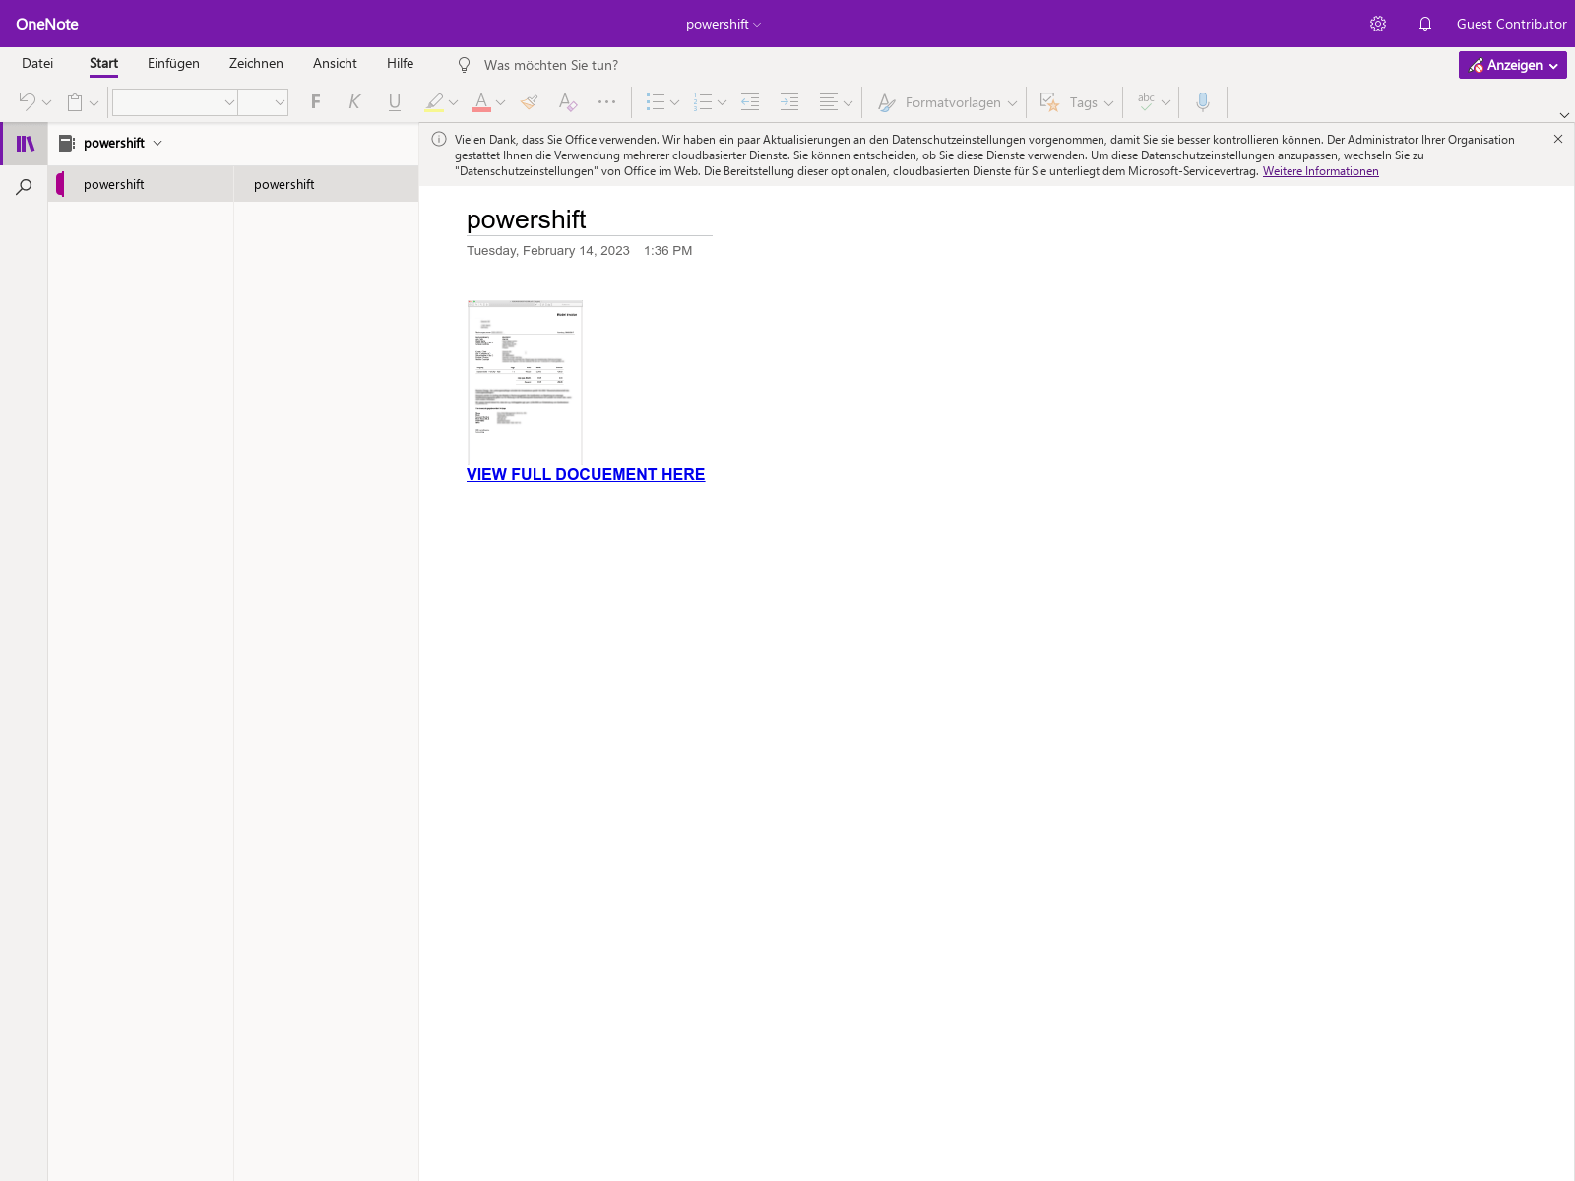
Task: Open the Formatvorlagen styles dropdown
Action: (x=947, y=102)
